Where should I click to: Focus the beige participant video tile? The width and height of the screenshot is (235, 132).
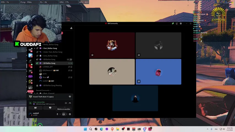pyautogui.click(x=112, y=72)
